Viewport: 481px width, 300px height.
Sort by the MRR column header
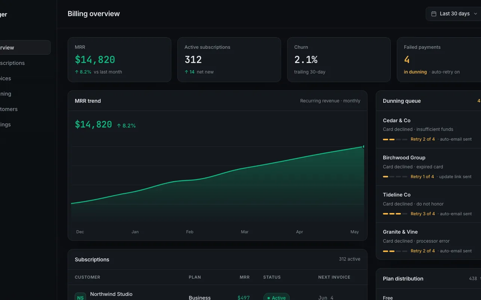pyautogui.click(x=245, y=277)
